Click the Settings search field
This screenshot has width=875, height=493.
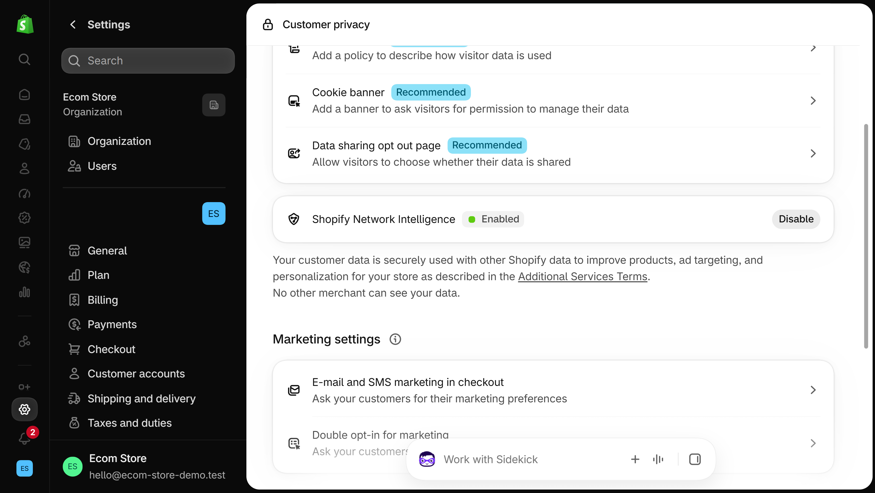click(148, 61)
